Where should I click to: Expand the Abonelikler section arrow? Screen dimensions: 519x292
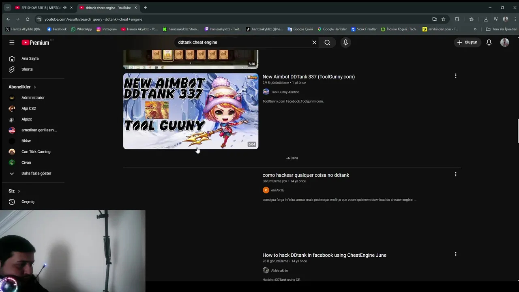click(35, 87)
